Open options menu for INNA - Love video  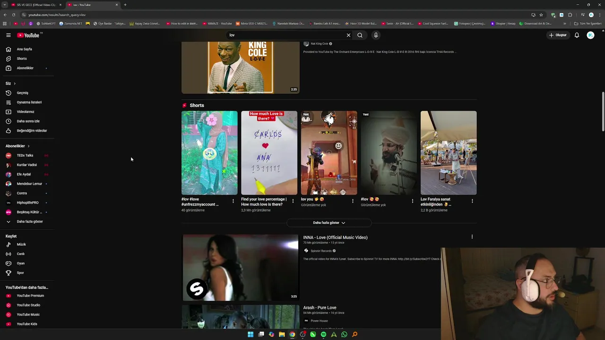click(x=472, y=237)
